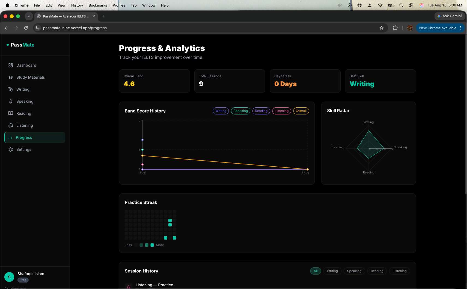Click the Free plan badge

pos(23,280)
